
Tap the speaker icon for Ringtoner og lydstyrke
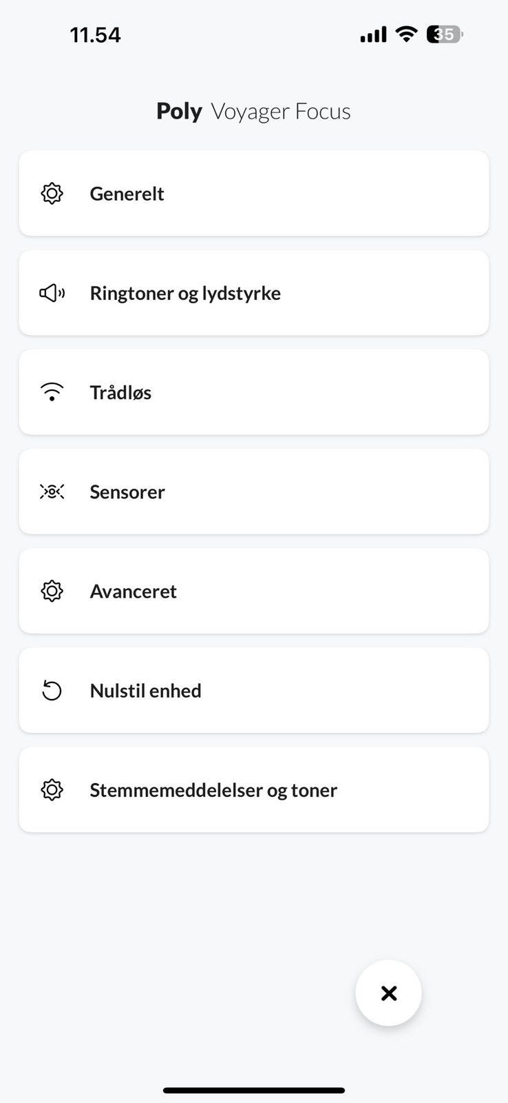(x=52, y=294)
